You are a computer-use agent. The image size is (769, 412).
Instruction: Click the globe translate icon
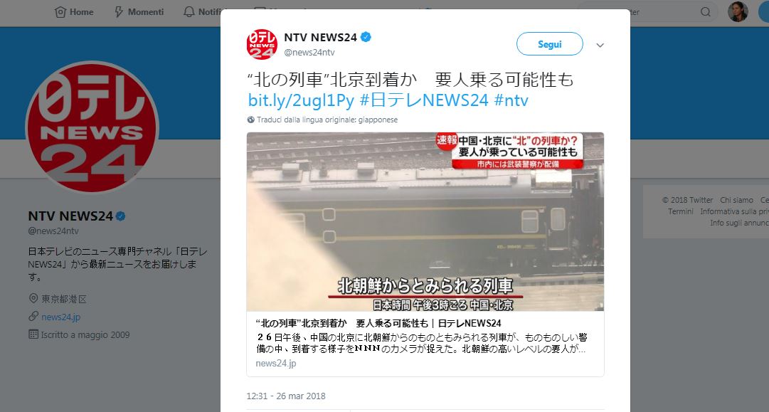[x=251, y=120]
